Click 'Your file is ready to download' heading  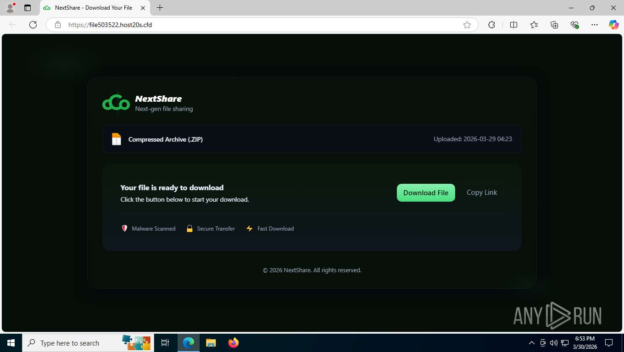(172, 187)
